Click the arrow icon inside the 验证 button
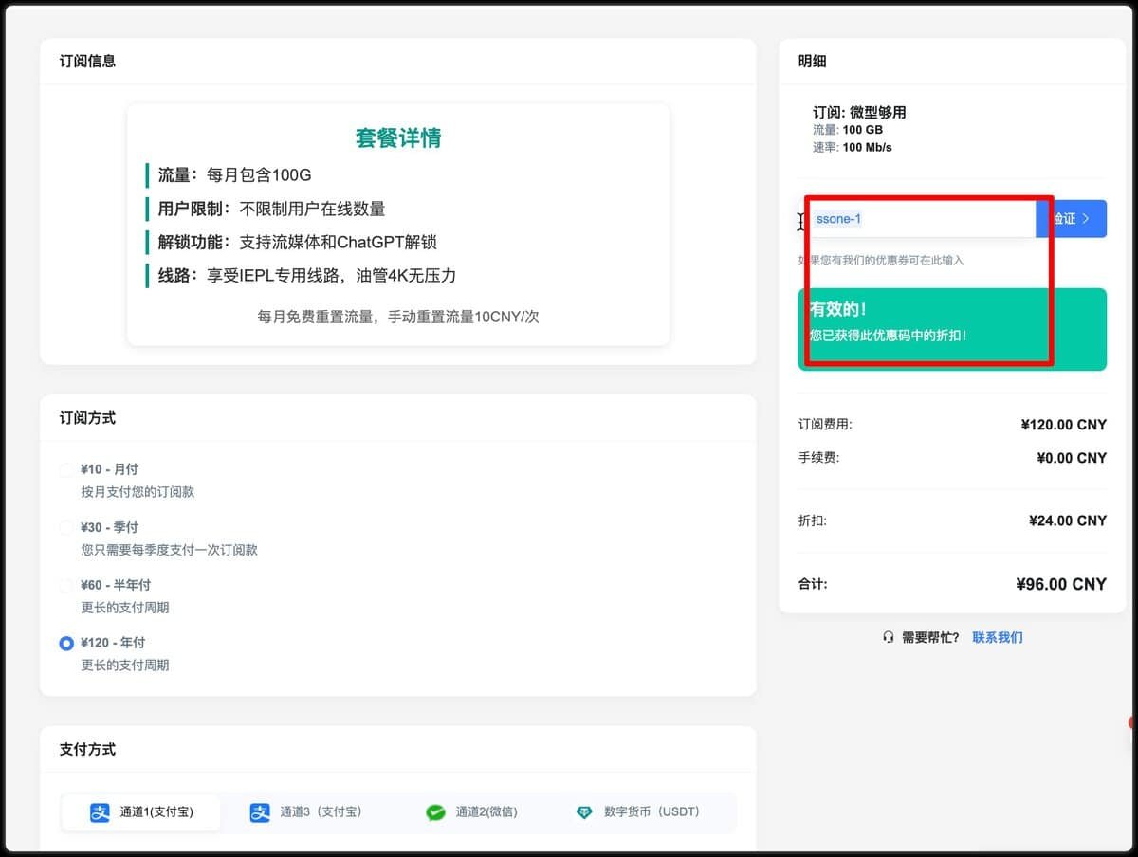 [1087, 218]
